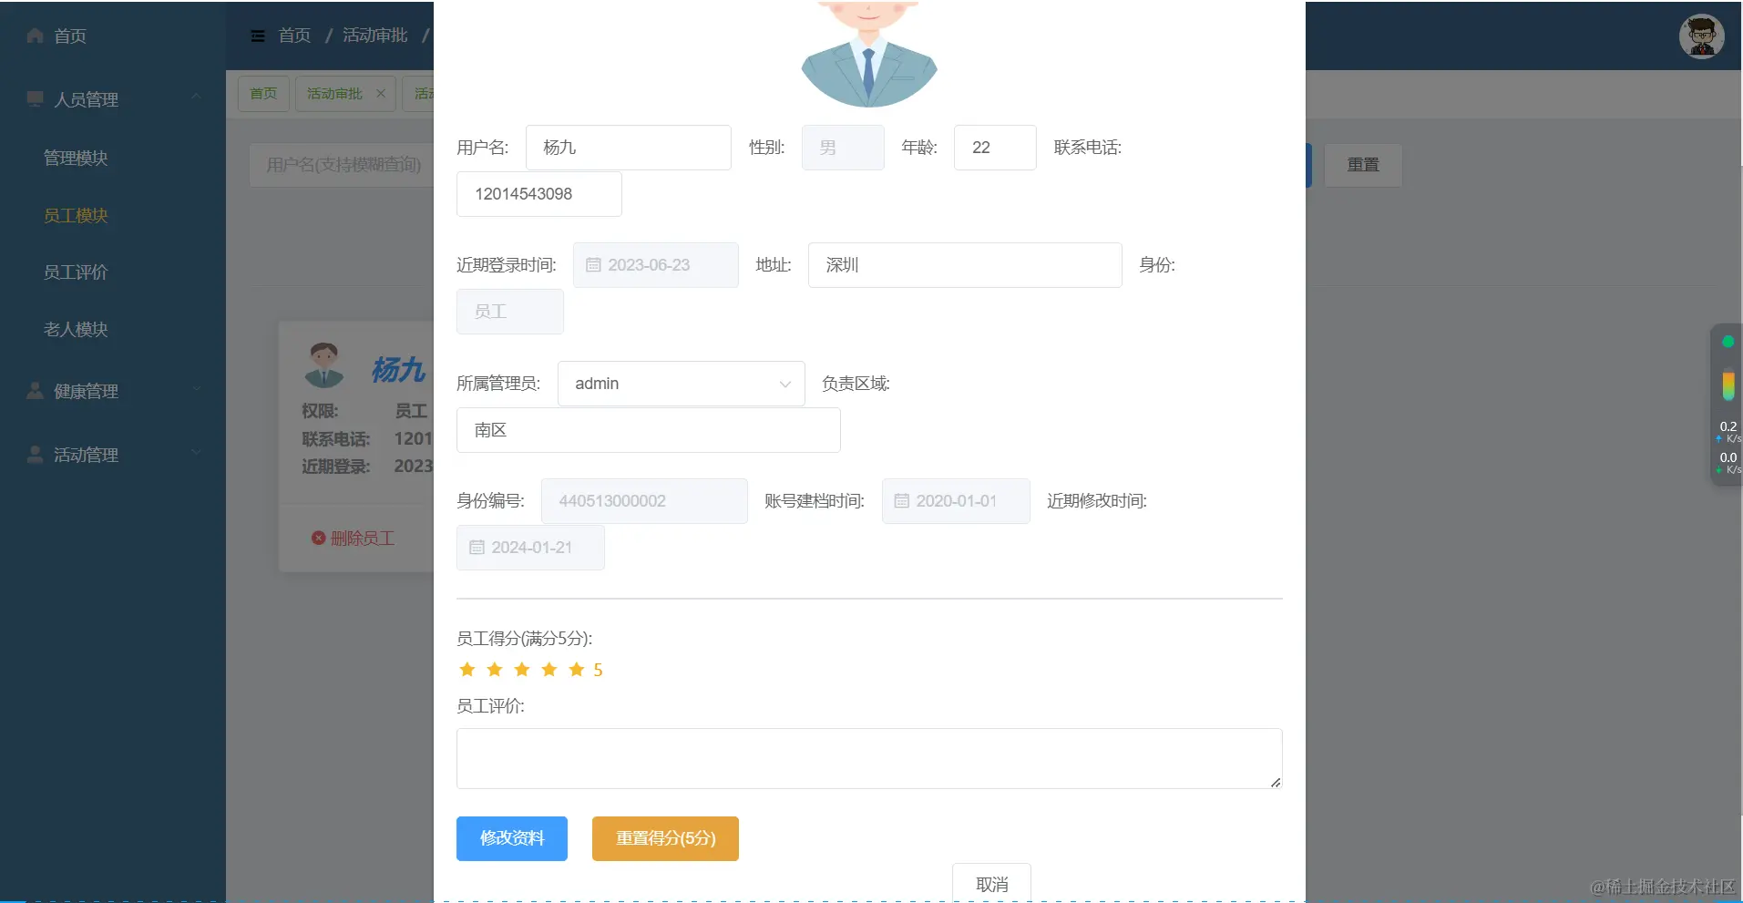Toggle the hamburger menu icon in header
The image size is (1743, 903).
coord(258,36)
